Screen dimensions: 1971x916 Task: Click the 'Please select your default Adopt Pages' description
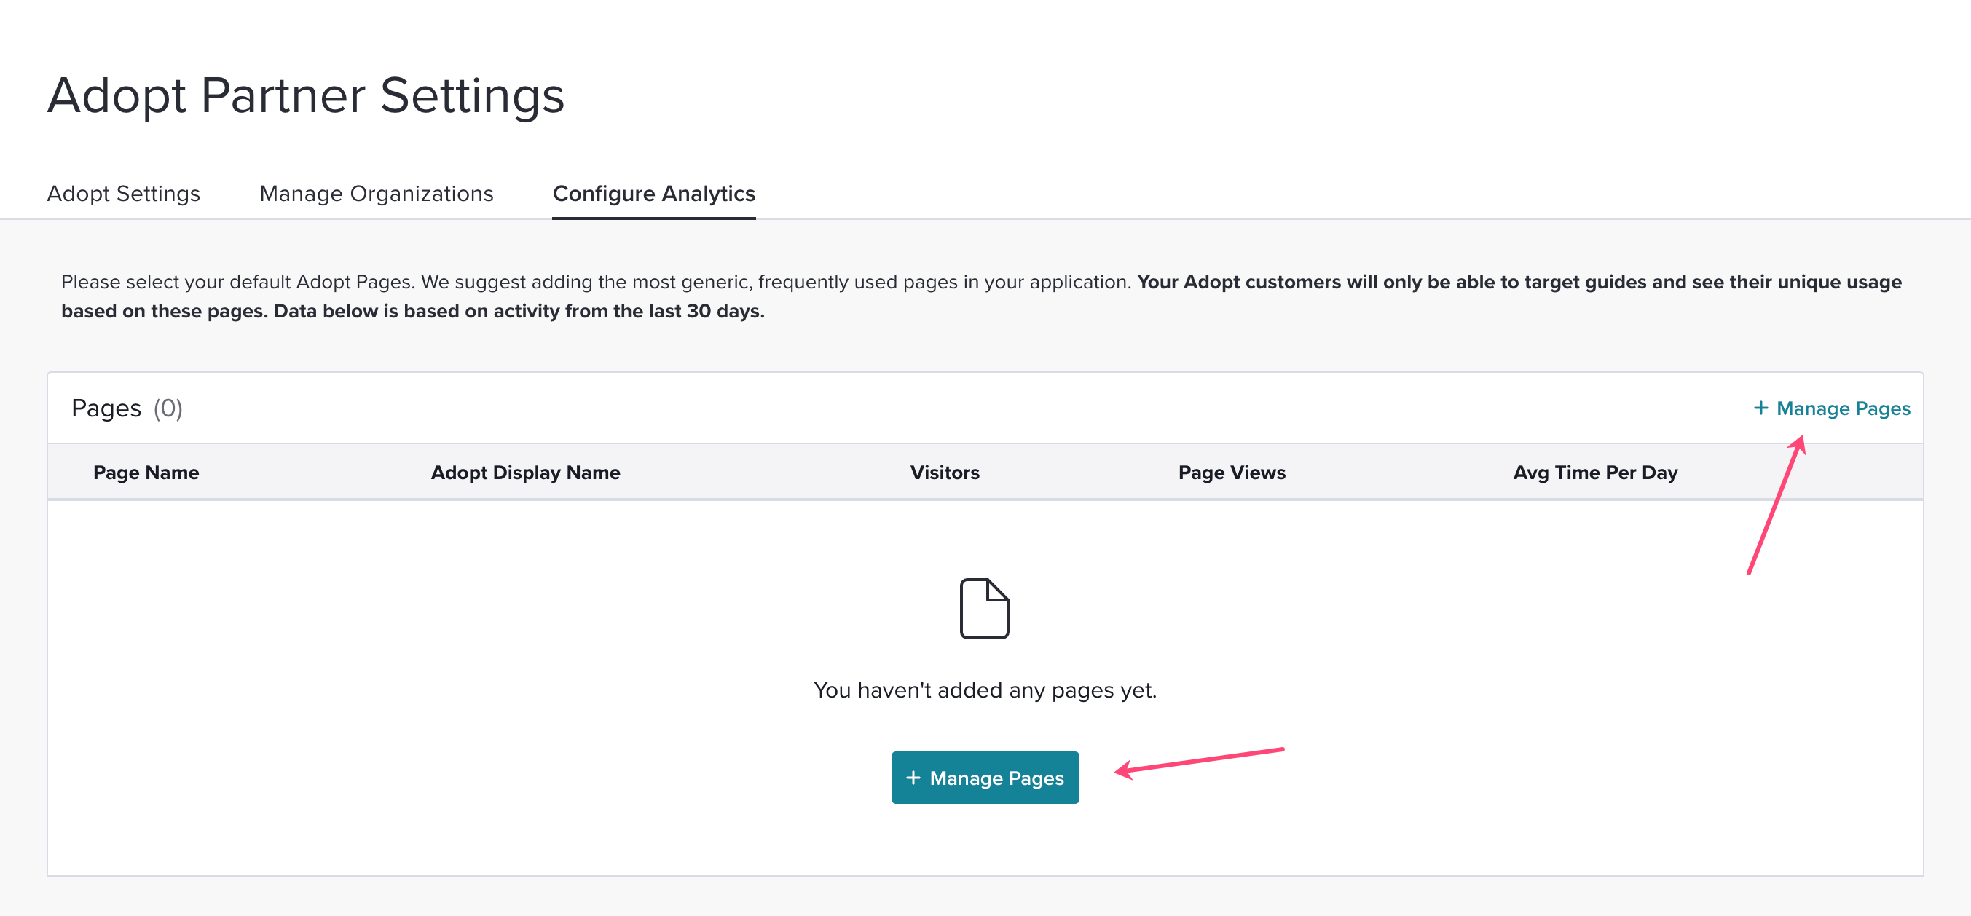(981, 296)
